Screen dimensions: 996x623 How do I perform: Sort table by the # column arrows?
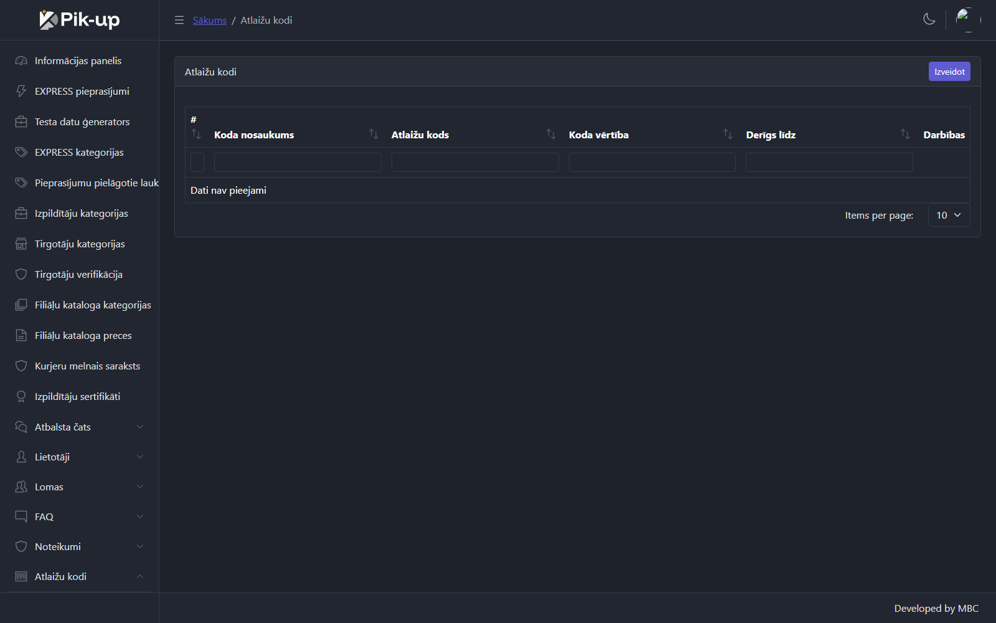[196, 134]
